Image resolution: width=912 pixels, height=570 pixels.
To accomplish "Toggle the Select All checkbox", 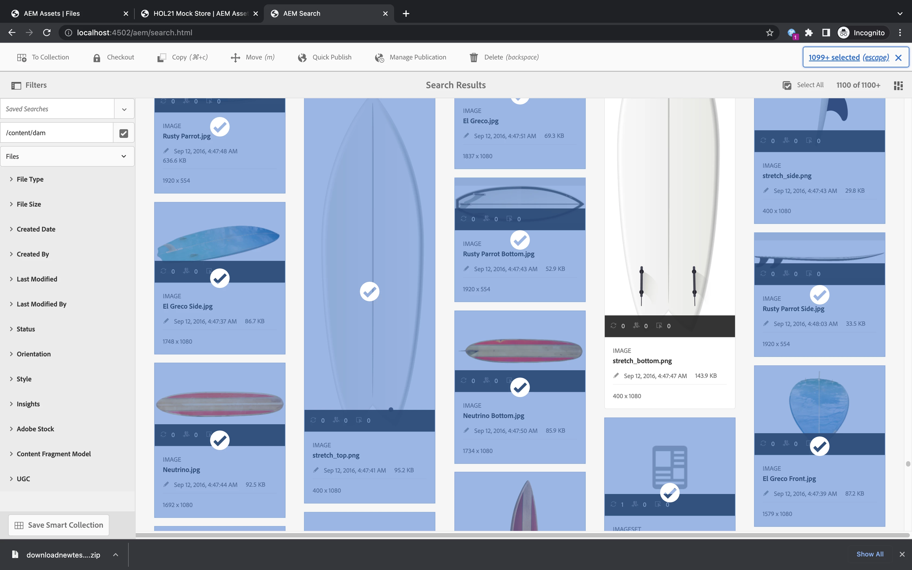I will click(x=787, y=85).
